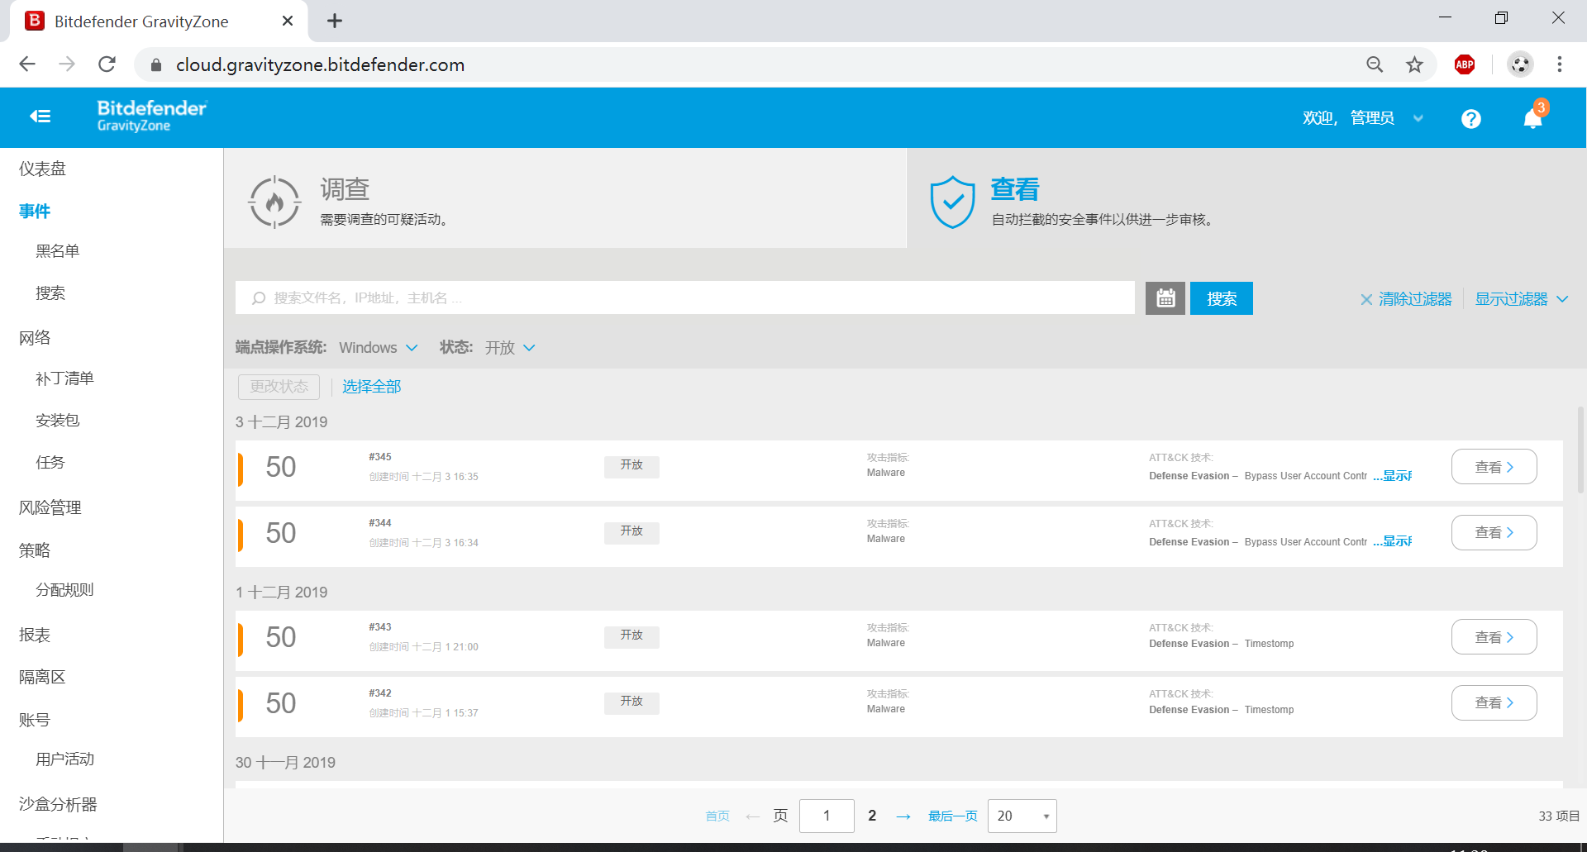Click the blue 搜索 button

[x=1222, y=298]
